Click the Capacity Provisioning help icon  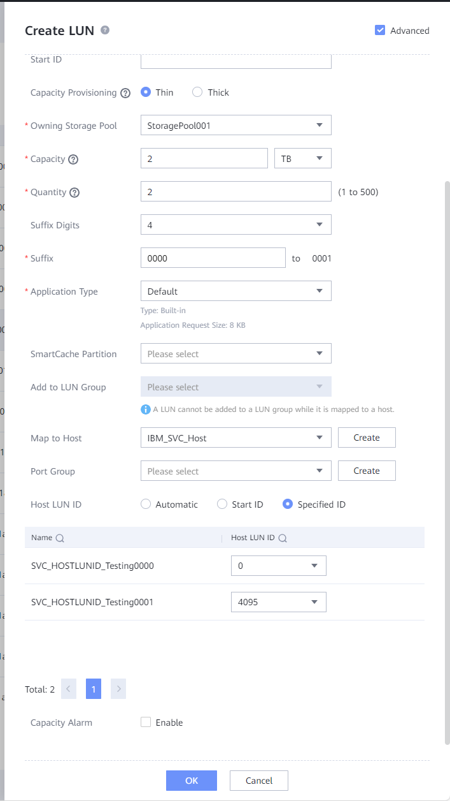pos(125,93)
